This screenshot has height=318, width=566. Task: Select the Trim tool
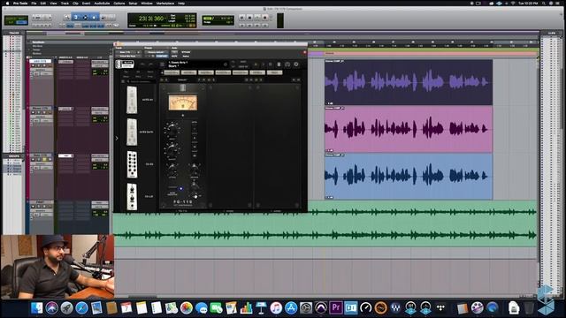click(76, 17)
